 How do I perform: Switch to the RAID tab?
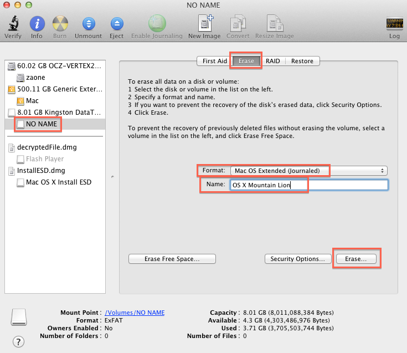point(273,61)
